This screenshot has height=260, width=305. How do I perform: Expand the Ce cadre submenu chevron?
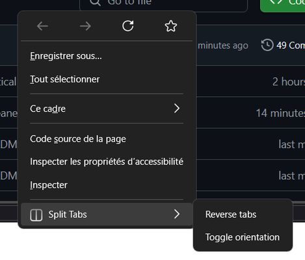pos(177,109)
